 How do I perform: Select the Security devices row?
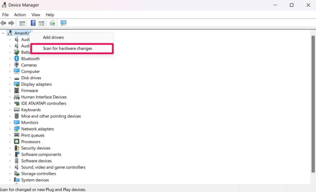[x=36, y=148]
